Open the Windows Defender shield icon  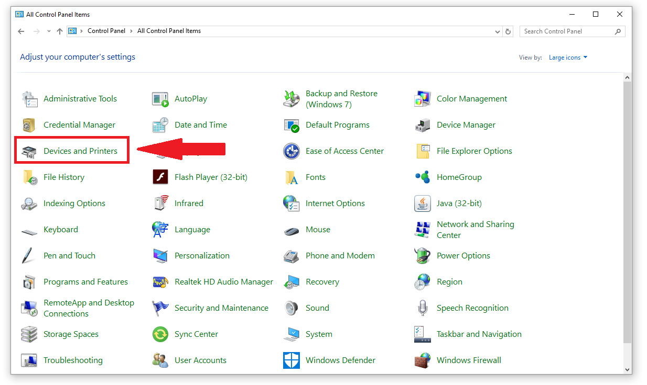(x=292, y=360)
